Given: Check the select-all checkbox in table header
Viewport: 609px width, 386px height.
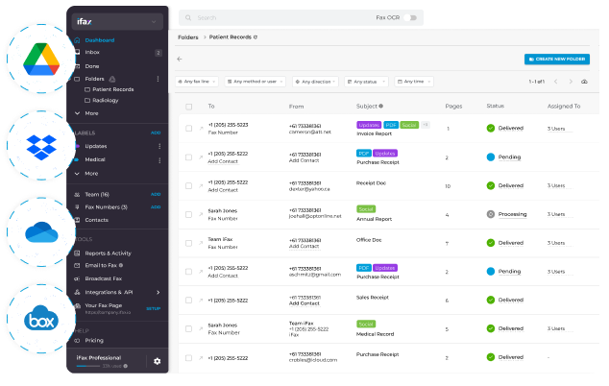Looking at the screenshot, I should (187, 107).
